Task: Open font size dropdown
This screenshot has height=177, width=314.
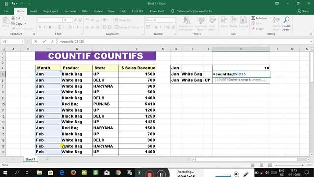Action: click(71, 20)
